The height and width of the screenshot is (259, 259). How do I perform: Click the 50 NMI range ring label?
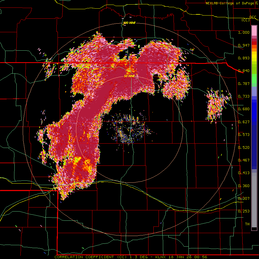pyautogui.click(x=129, y=76)
